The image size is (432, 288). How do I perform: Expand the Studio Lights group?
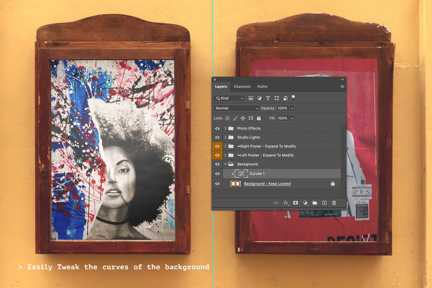pyautogui.click(x=225, y=137)
